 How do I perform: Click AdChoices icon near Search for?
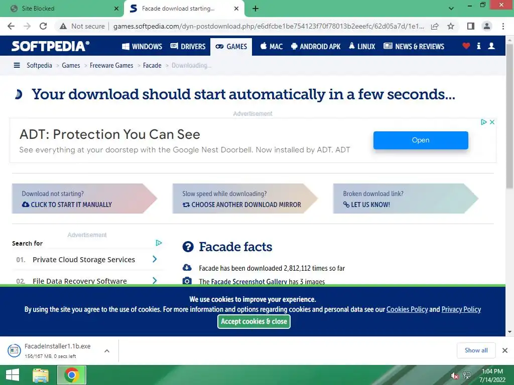pyautogui.click(x=159, y=243)
